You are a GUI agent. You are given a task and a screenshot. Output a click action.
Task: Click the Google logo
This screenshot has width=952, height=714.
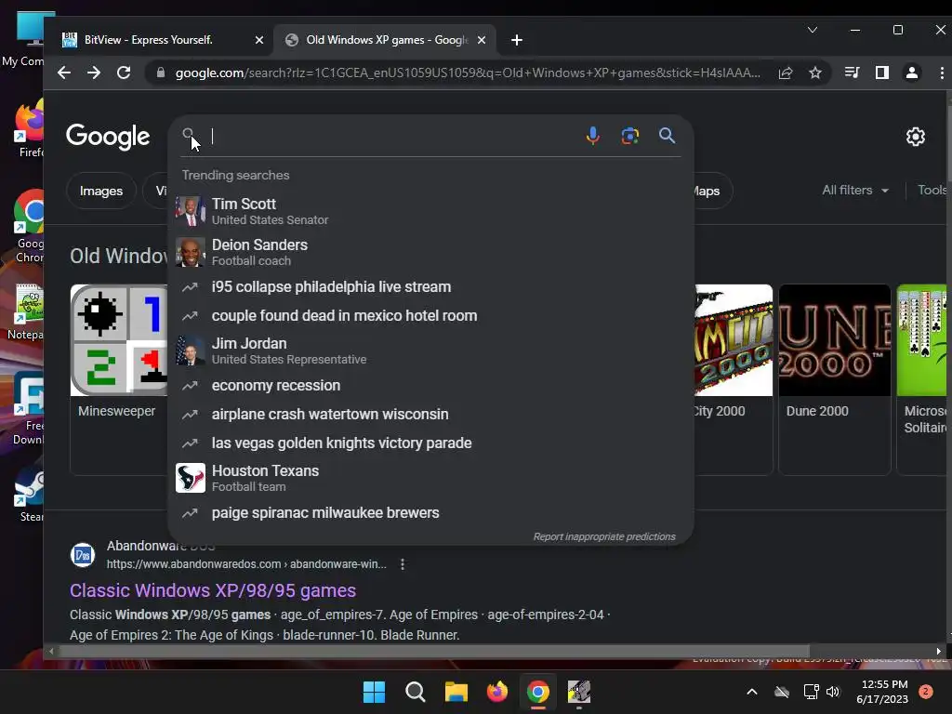[x=108, y=137]
